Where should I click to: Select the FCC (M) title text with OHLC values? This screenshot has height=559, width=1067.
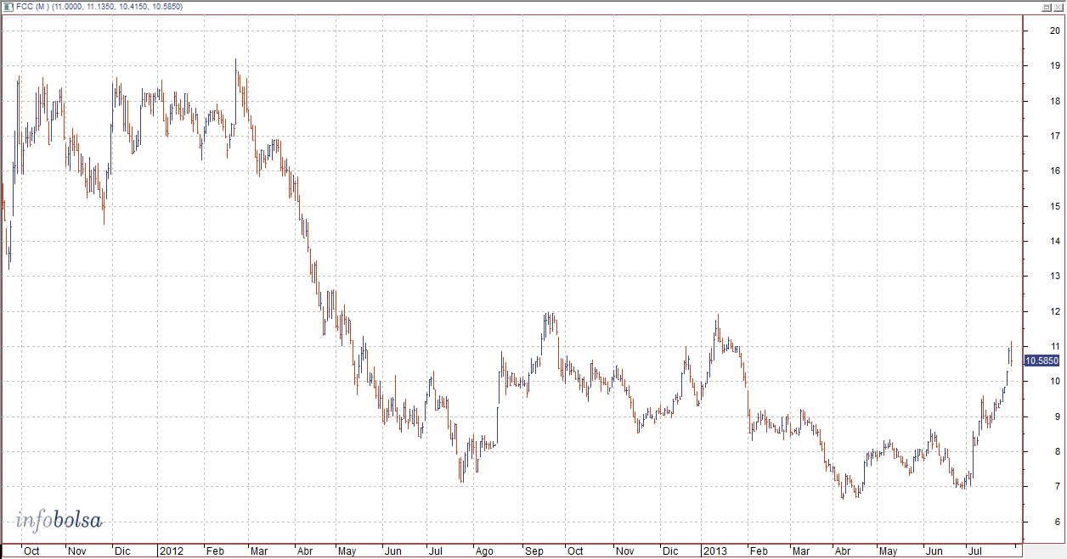click(x=99, y=7)
